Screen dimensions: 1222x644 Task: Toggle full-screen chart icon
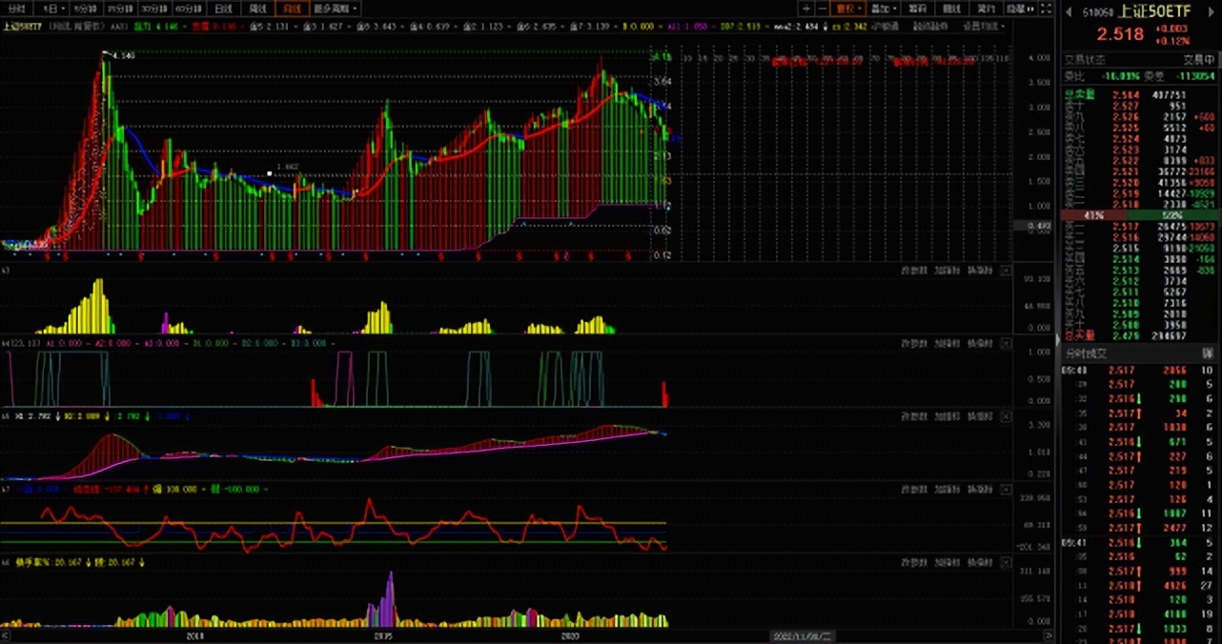click(x=1046, y=8)
